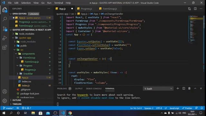The image size is (206, 116).
Task: Open index.css in the file tree
Action: click(x=26, y=82)
